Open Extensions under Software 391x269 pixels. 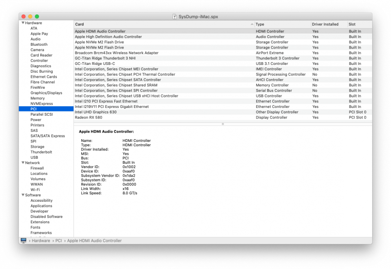[x=40, y=222]
